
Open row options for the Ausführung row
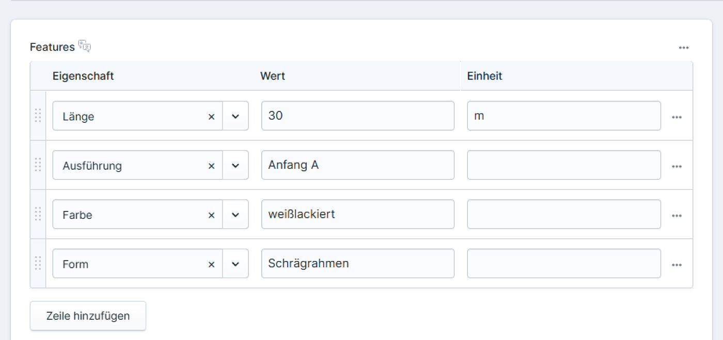[677, 167]
